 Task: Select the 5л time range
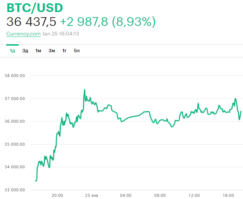click(x=77, y=50)
